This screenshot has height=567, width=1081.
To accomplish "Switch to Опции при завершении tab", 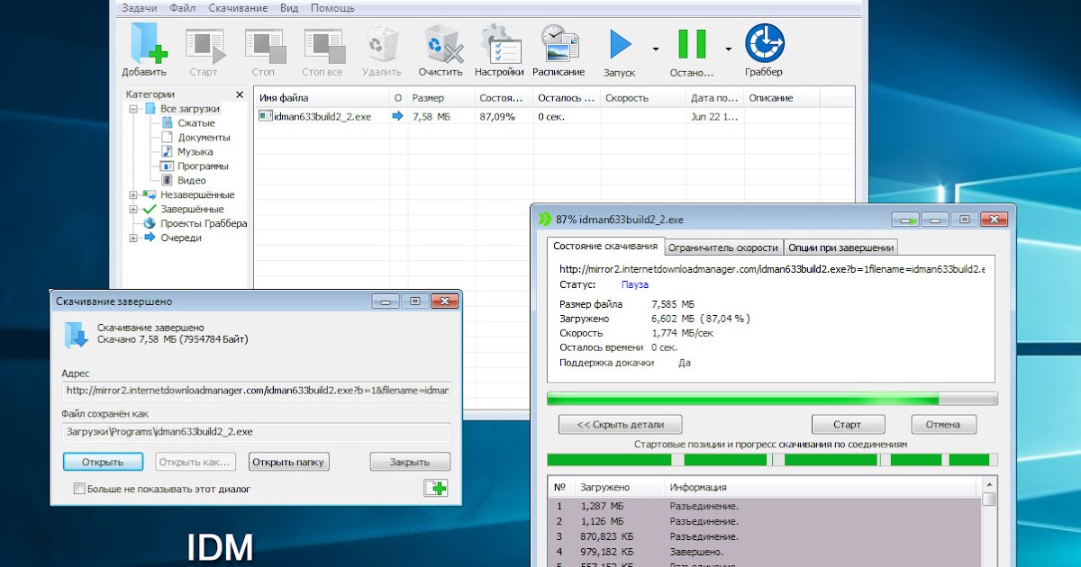I will pos(840,247).
